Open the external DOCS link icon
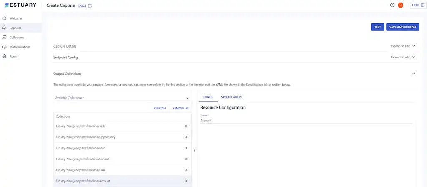The height and width of the screenshot is (187, 427). pos(90,5)
